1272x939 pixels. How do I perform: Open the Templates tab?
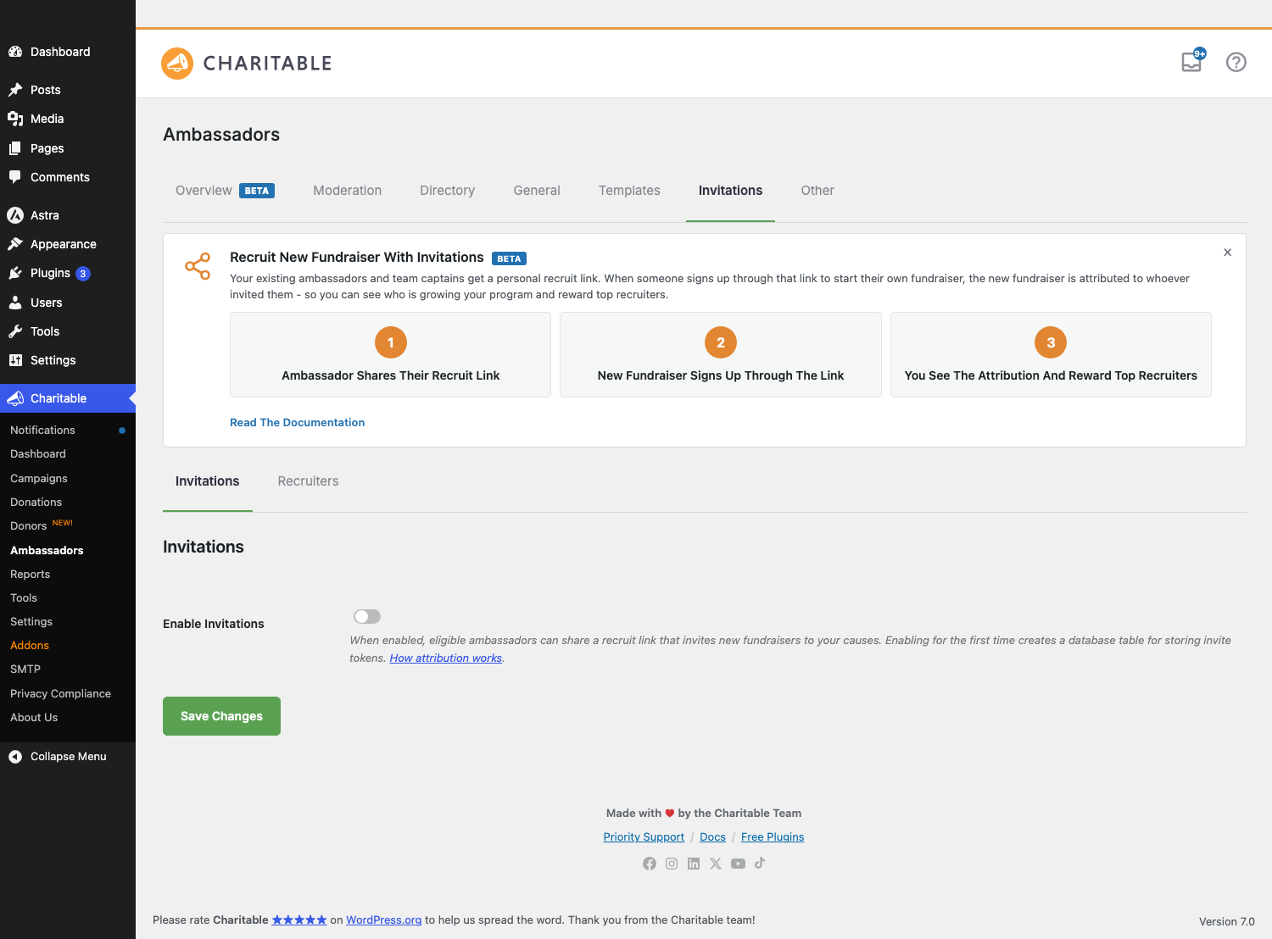629,191
